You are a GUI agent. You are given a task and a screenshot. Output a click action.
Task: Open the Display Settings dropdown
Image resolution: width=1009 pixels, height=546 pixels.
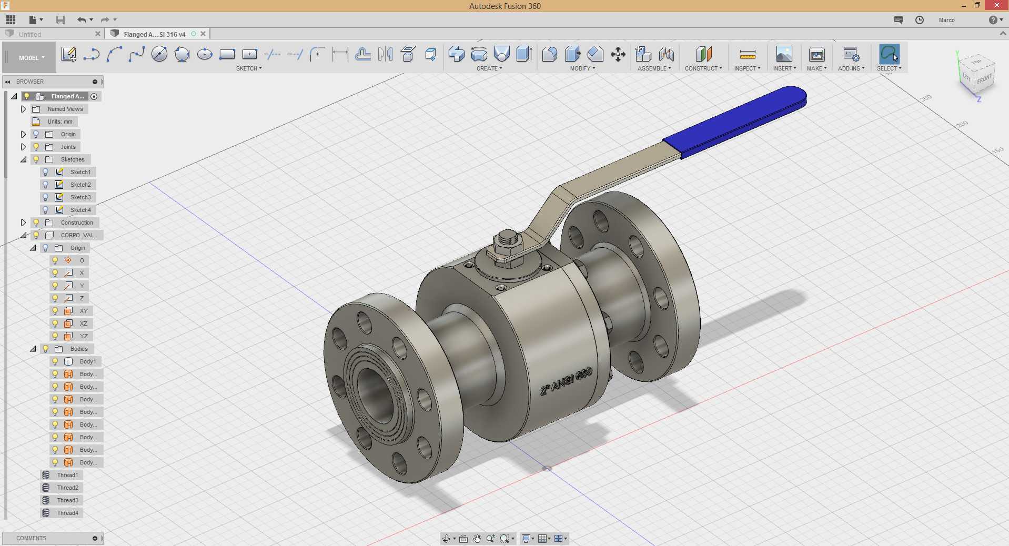(x=528, y=539)
